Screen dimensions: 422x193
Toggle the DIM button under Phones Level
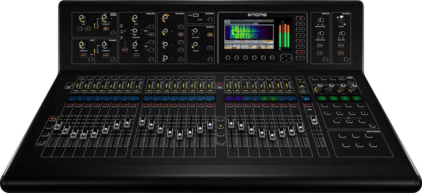(x=320, y=53)
